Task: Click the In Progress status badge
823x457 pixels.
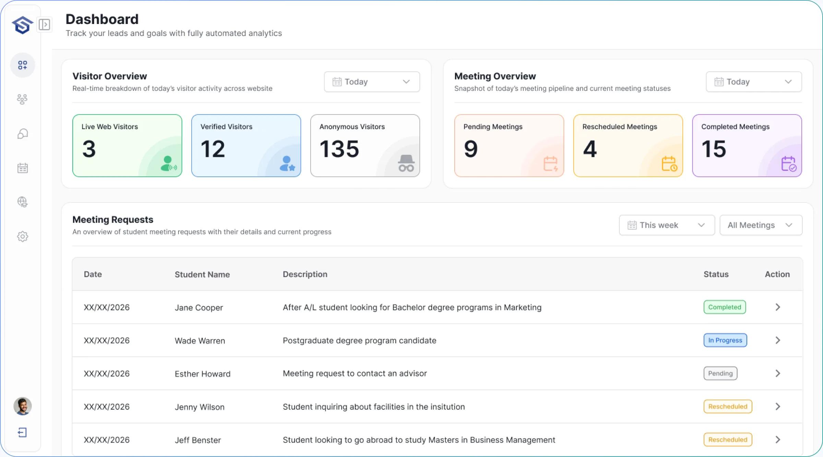Action: click(725, 340)
